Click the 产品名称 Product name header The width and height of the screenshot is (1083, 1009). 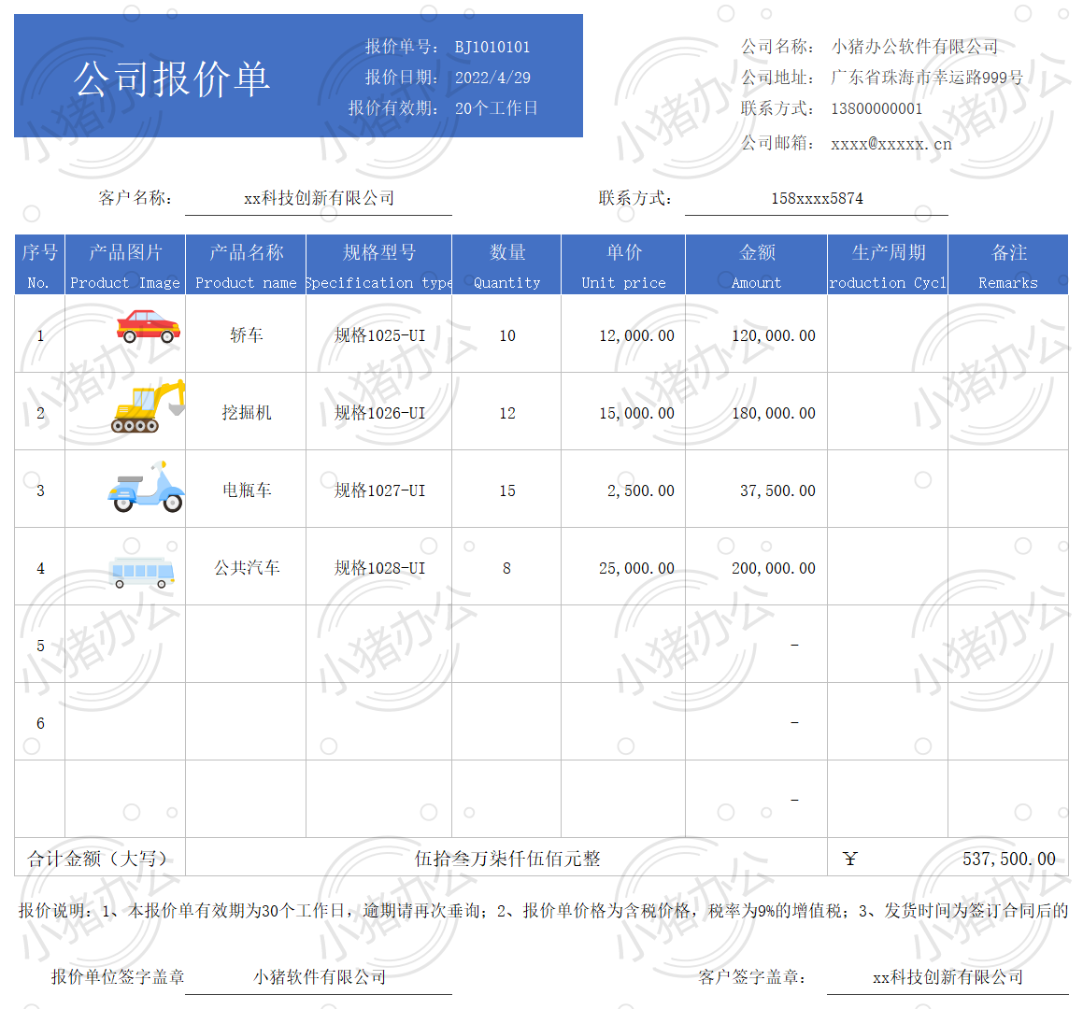[x=246, y=265]
